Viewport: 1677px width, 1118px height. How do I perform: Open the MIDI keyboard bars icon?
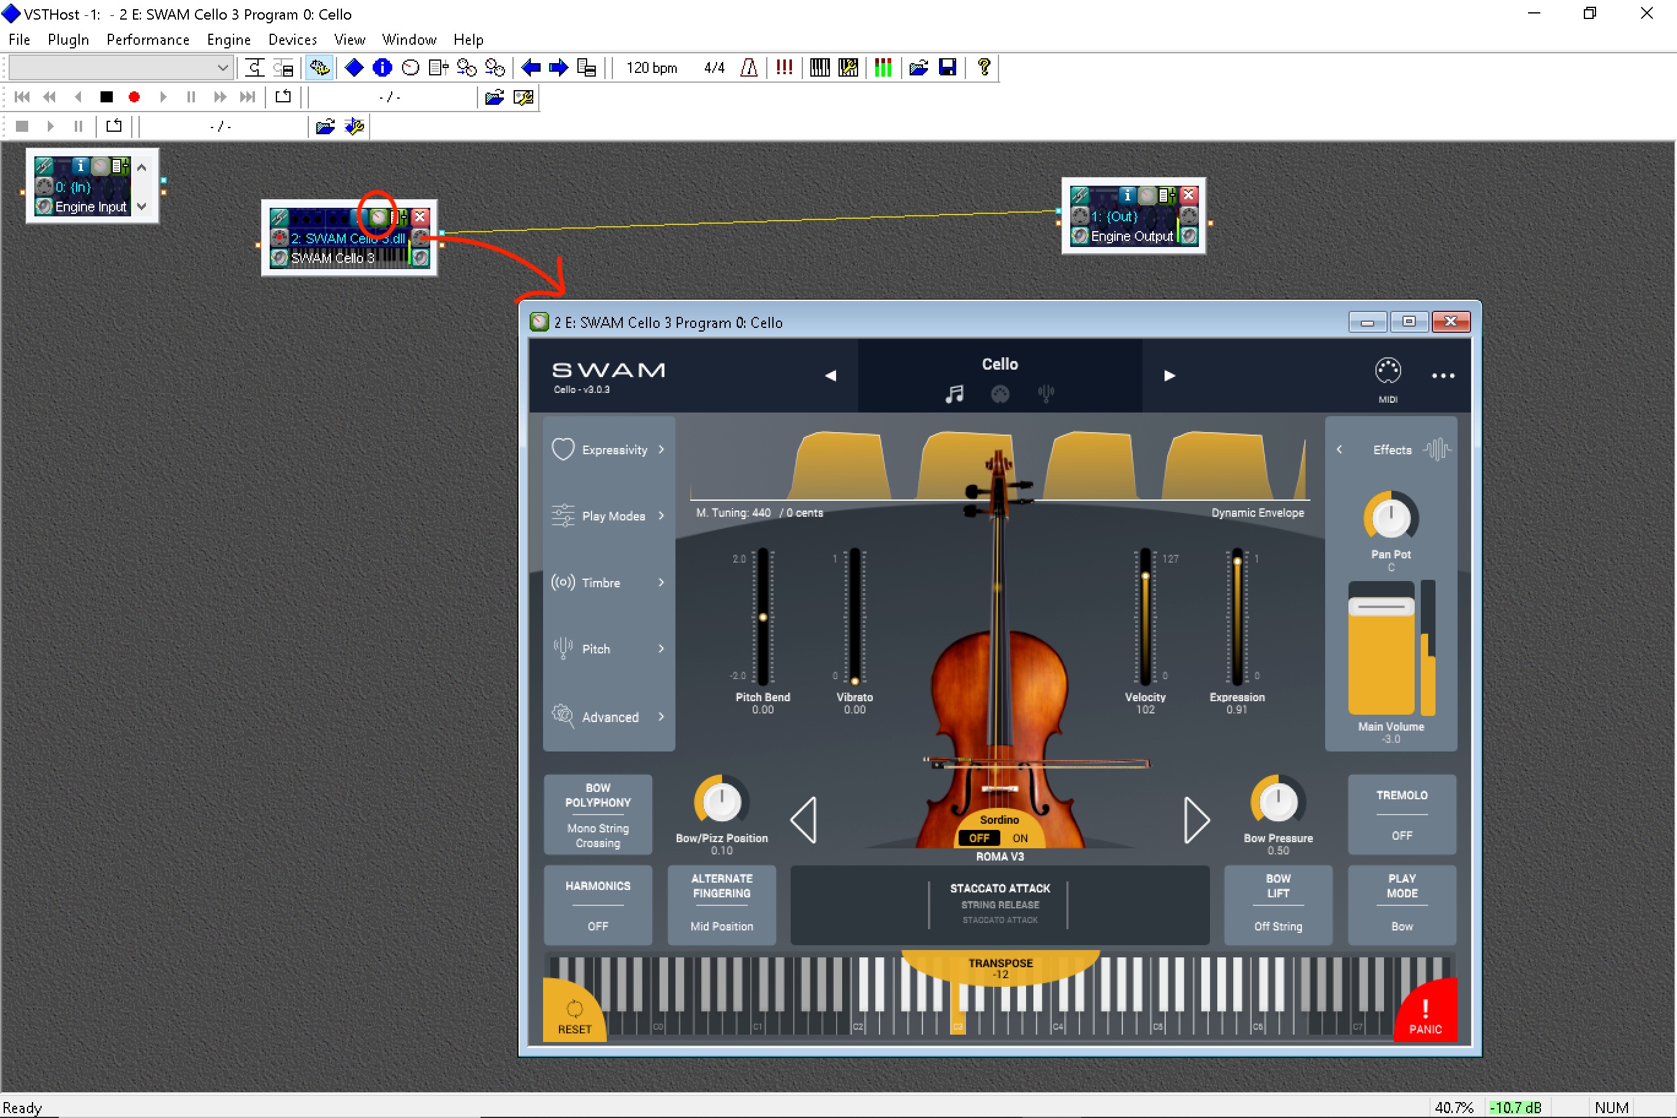point(820,68)
